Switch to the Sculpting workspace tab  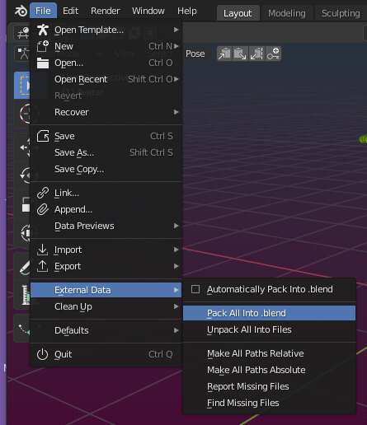341,13
